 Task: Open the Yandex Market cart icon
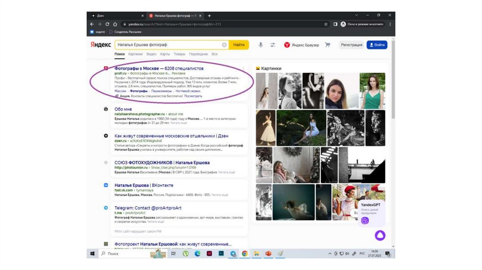(x=328, y=45)
